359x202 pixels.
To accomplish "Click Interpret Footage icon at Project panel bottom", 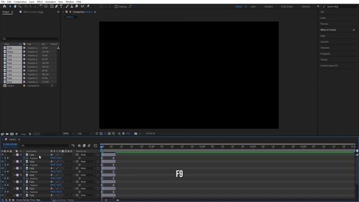I will point(2,134).
